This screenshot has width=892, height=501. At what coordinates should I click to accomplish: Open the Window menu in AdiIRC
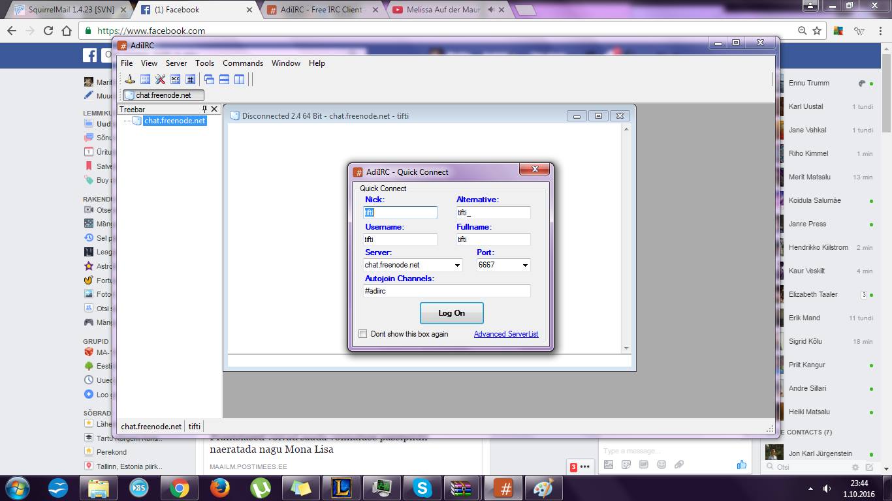click(286, 63)
